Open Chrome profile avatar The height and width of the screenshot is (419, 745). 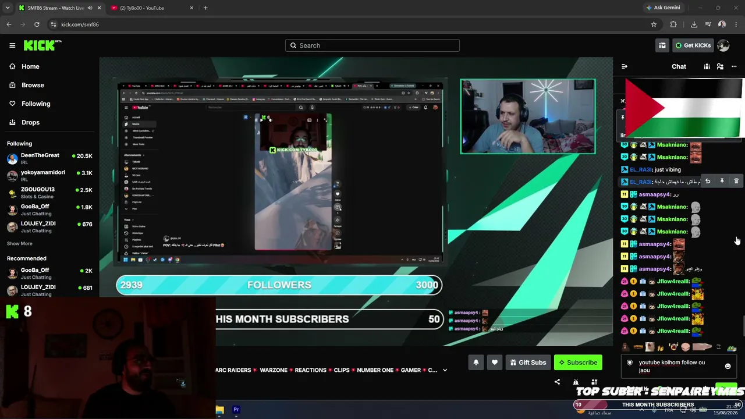pyautogui.click(x=722, y=24)
